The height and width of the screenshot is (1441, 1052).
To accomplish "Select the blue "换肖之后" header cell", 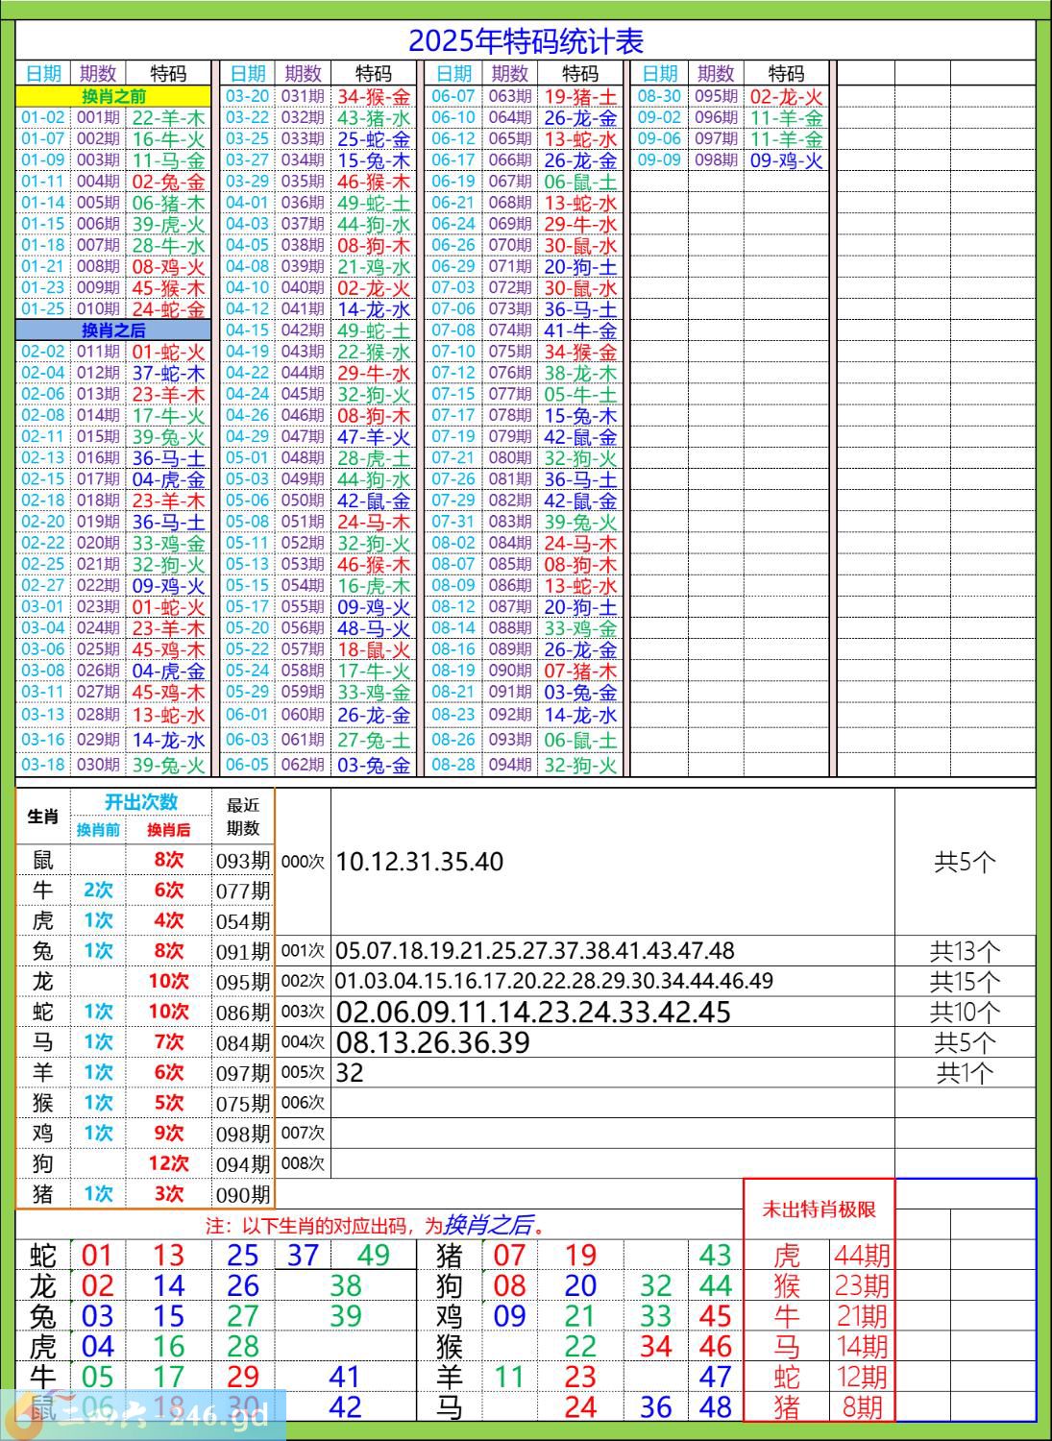I will click(113, 330).
